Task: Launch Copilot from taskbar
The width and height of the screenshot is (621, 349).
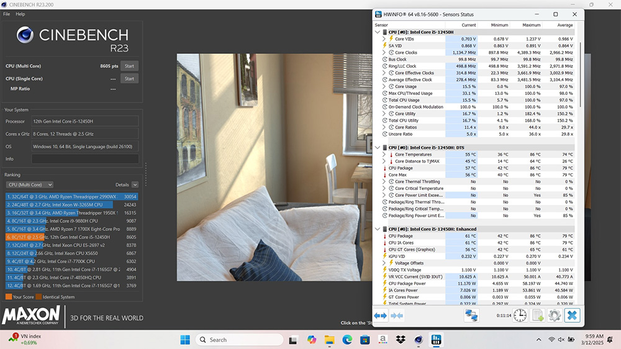Action: click(312, 340)
